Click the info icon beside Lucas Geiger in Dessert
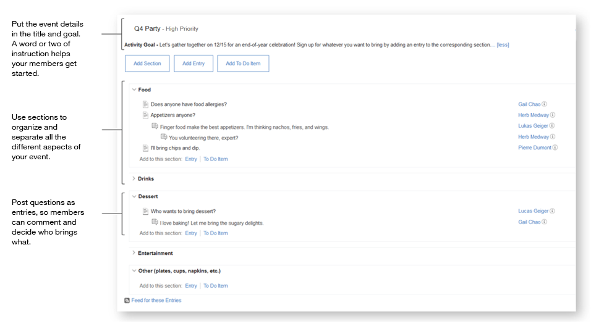This screenshot has height=329, width=591. tap(552, 211)
